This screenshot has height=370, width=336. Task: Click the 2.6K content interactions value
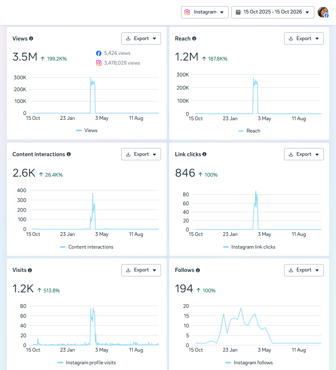(24, 173)
